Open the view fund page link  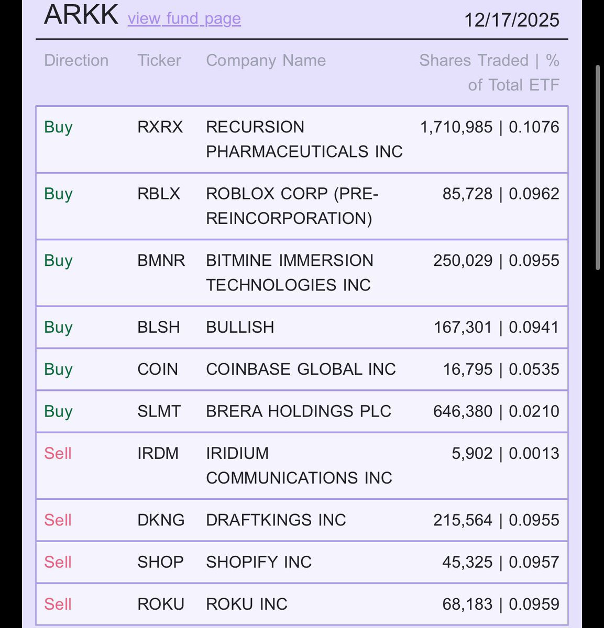(x=184, y=19)
